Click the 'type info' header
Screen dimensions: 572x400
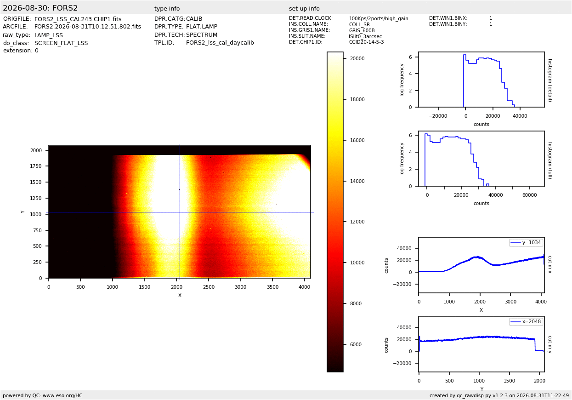(167, 9)
